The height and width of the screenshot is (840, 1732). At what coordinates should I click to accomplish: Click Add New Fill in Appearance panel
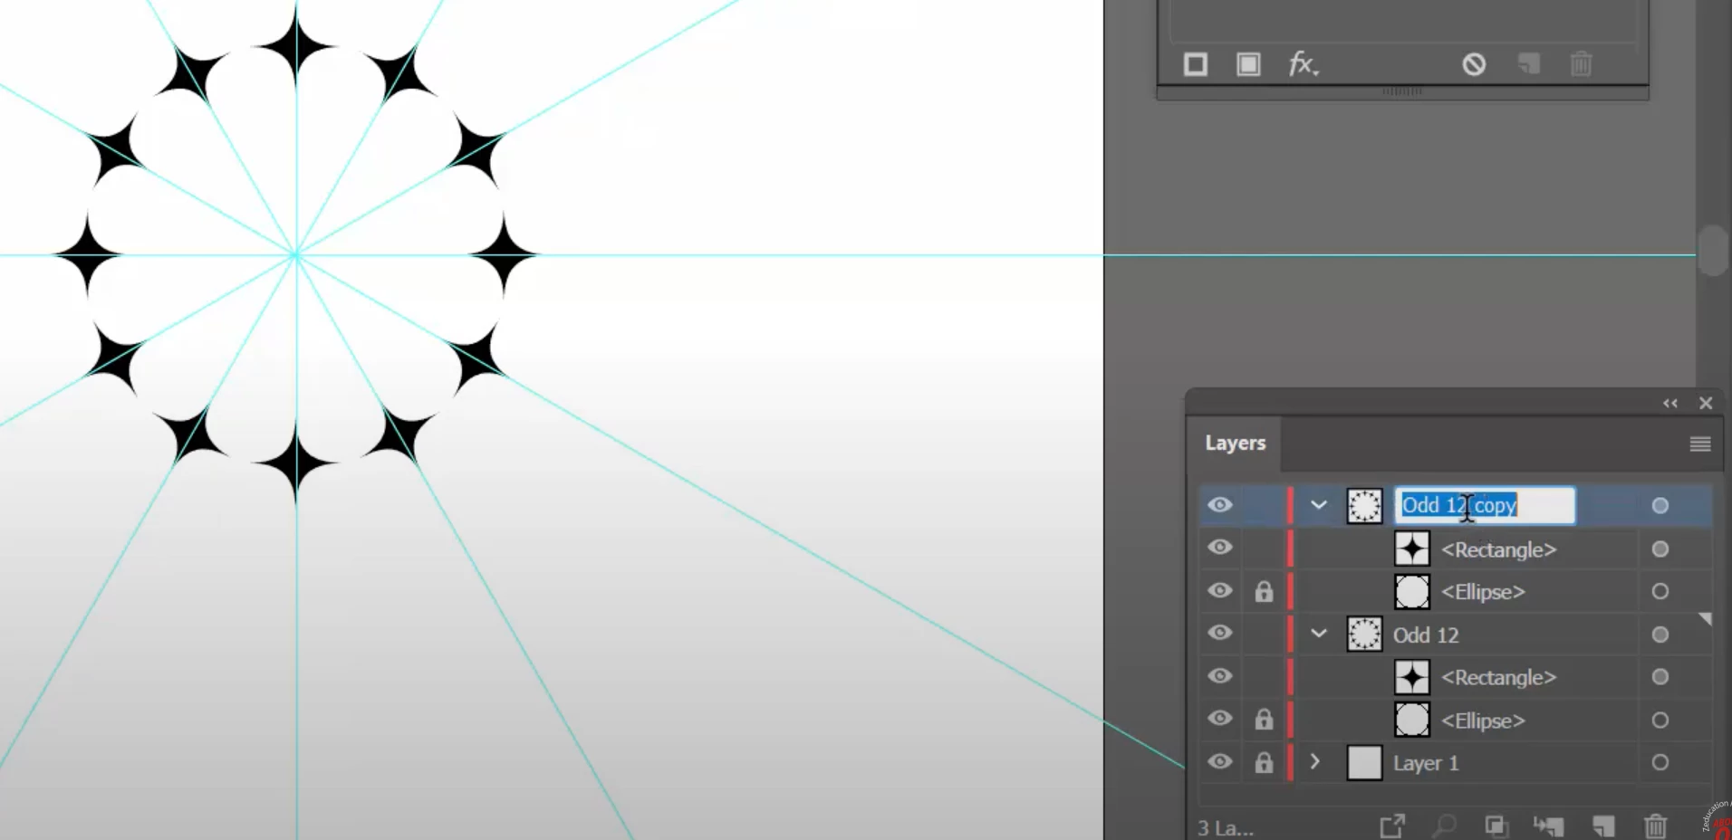click(x=1248, y=64)
